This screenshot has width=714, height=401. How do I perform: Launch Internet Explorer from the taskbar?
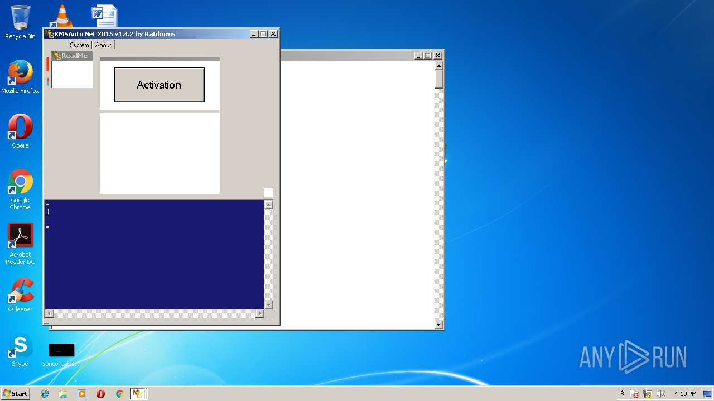pyautogui.click(x=45, y=394)
